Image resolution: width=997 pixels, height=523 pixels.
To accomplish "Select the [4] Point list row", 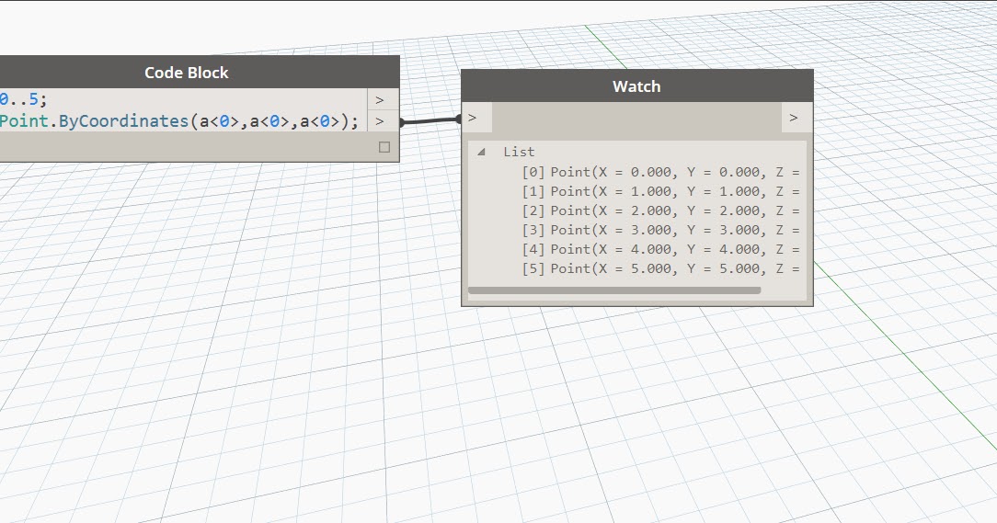I will 660,250.
